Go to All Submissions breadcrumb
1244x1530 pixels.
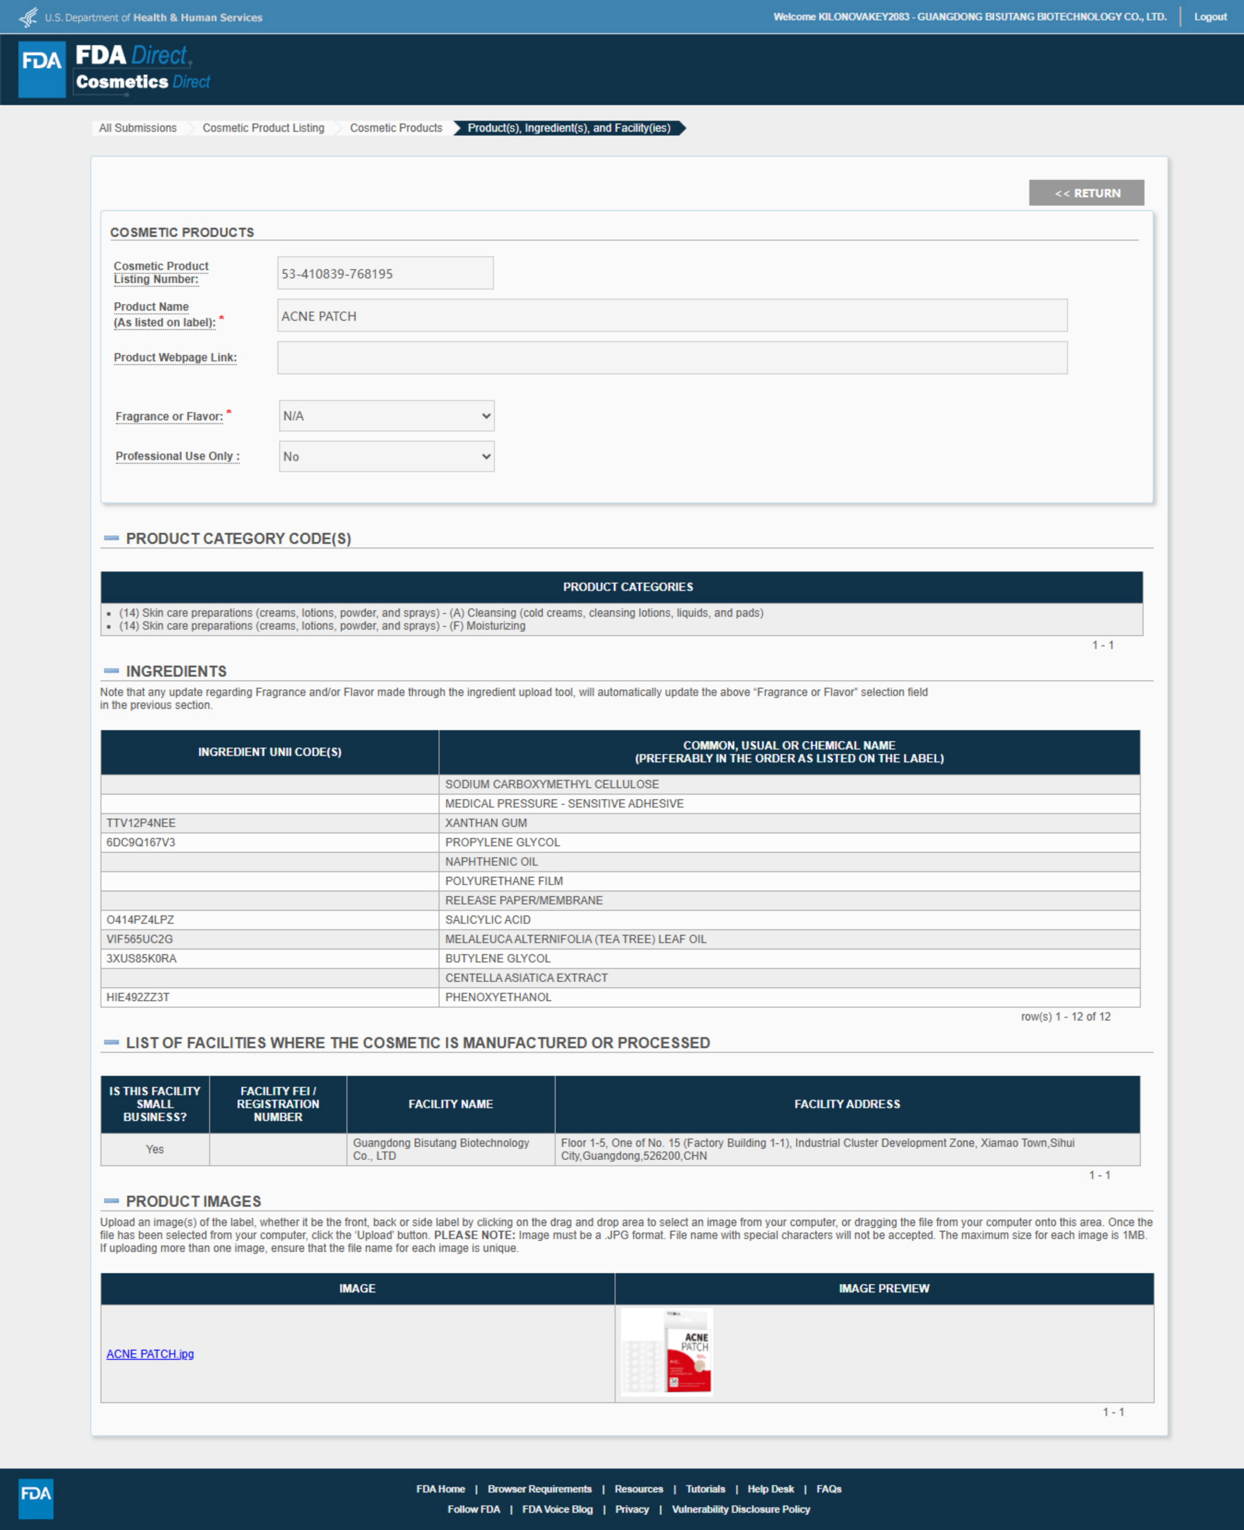(137, 128)
